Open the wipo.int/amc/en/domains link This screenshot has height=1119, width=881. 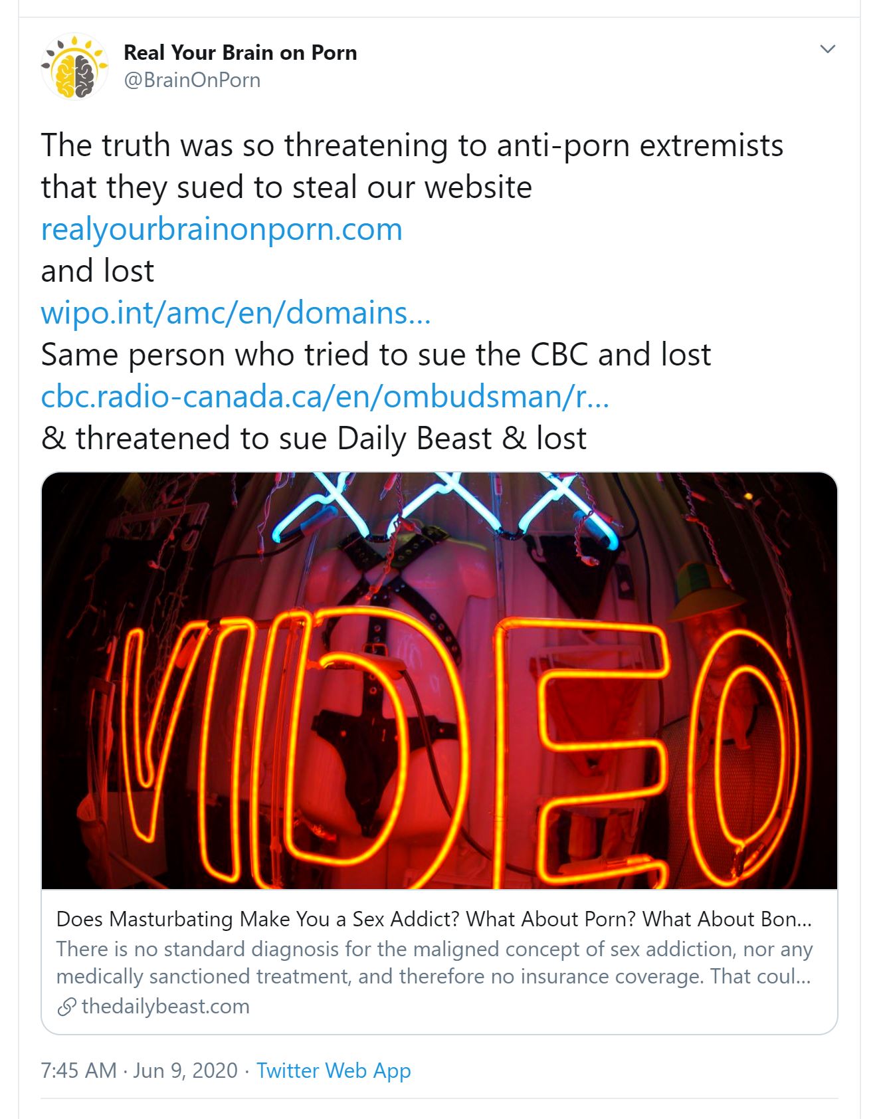click(236, 312)
